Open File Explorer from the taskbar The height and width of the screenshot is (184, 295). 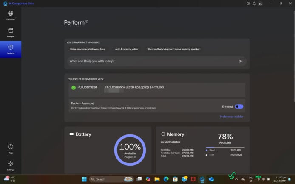pyautogui.click(x=157, y=179)
